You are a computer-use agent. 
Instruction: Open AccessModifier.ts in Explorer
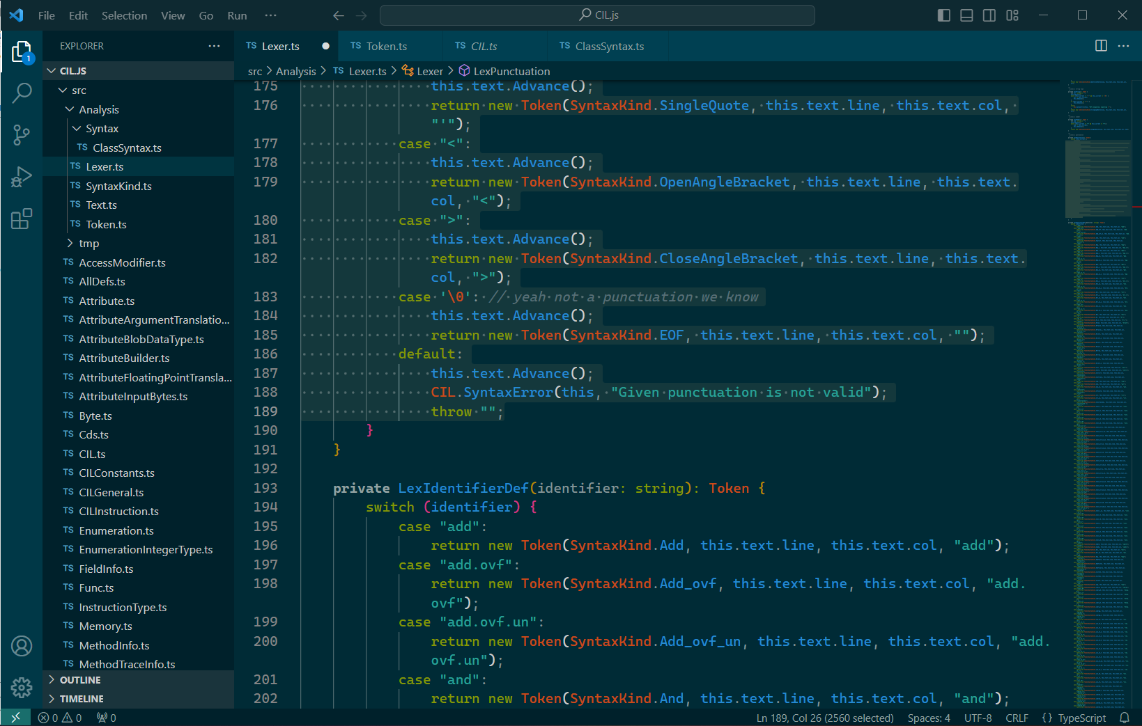point(139,262)
